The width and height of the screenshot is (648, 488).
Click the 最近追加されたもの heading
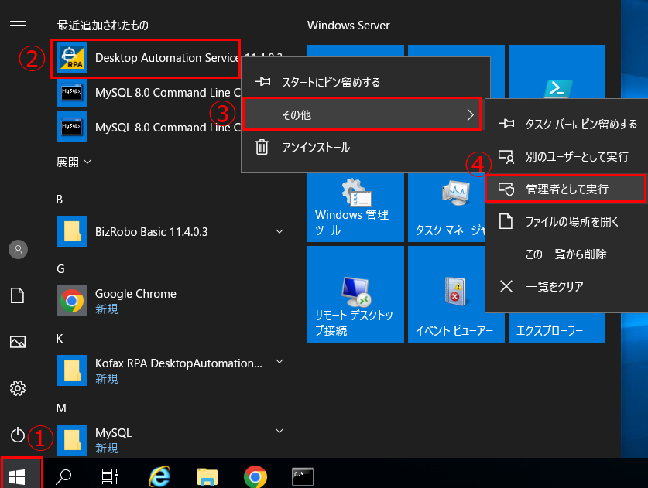click(102, 26)
